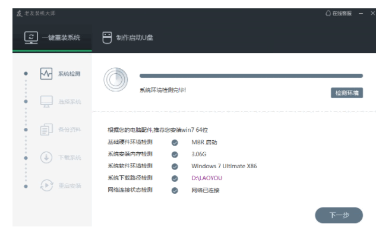This screenshot has width=385, height=233.
Task: Go to the 下载系统 step label
Action: [x=70, y=158]
